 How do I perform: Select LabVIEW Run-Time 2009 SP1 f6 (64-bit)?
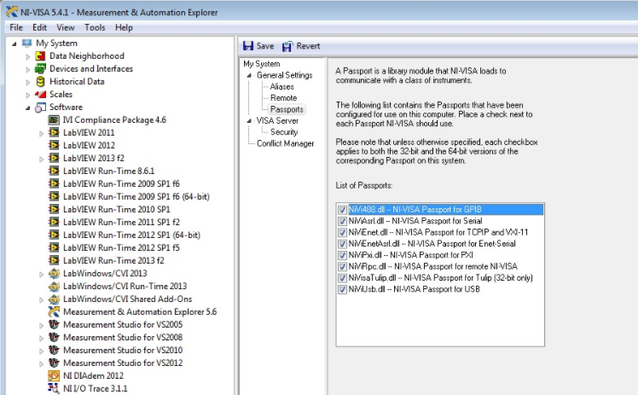[136, 196]
